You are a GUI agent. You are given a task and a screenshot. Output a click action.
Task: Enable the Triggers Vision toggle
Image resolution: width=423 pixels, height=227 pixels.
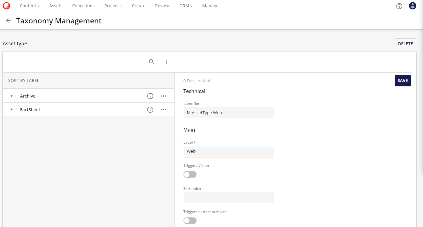click(x=190, y=174)
